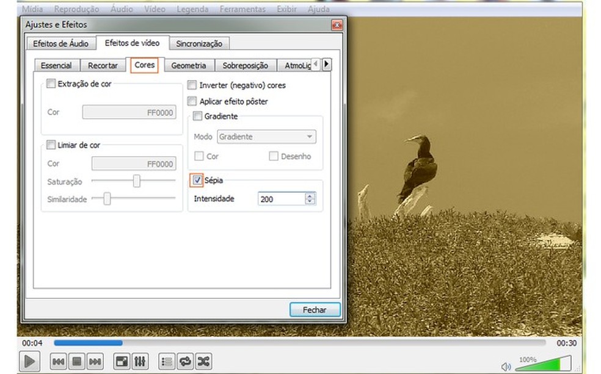The width and height of the screenshot is (601, 374).
Task: Toggle loop playback mode
Action: [x=185, y=361]
